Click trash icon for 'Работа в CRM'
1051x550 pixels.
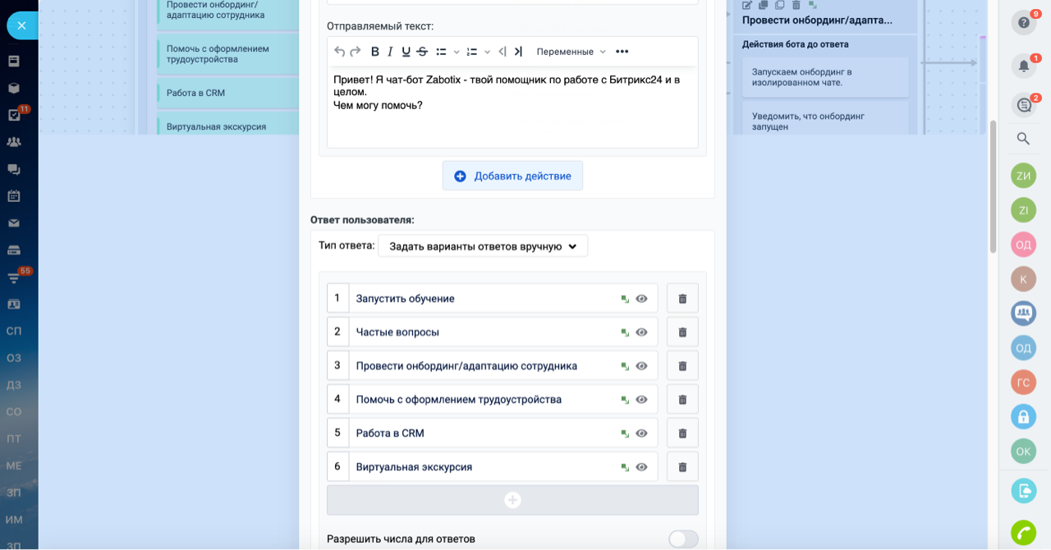coord(682,433)
